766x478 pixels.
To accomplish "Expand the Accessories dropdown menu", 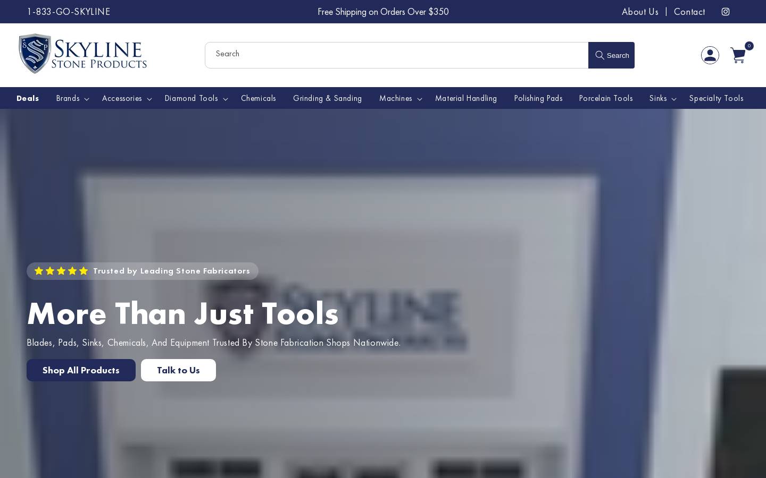I will [x=127, y=98].
